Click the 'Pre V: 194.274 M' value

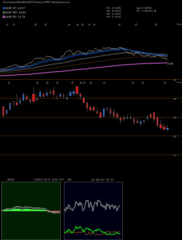click(x=146, y=11)
